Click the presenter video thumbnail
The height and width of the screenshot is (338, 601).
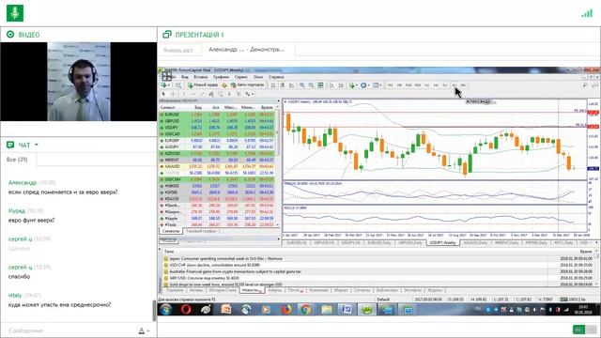79,82
